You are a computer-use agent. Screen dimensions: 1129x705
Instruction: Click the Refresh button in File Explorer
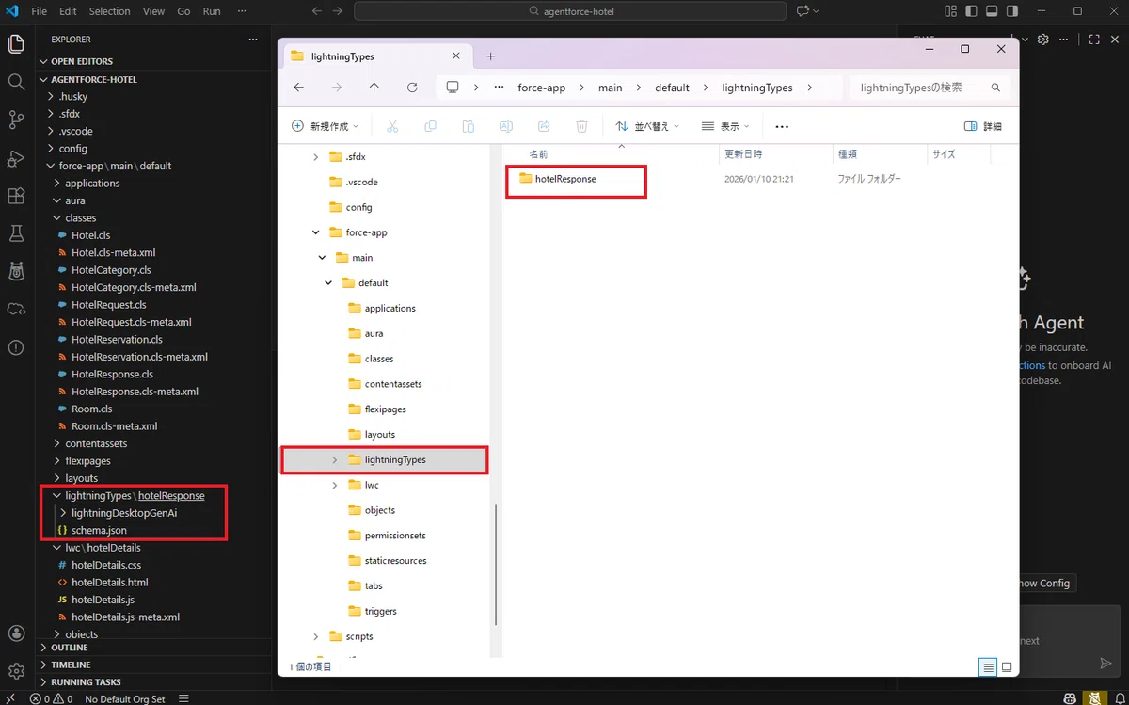(412, 88)
